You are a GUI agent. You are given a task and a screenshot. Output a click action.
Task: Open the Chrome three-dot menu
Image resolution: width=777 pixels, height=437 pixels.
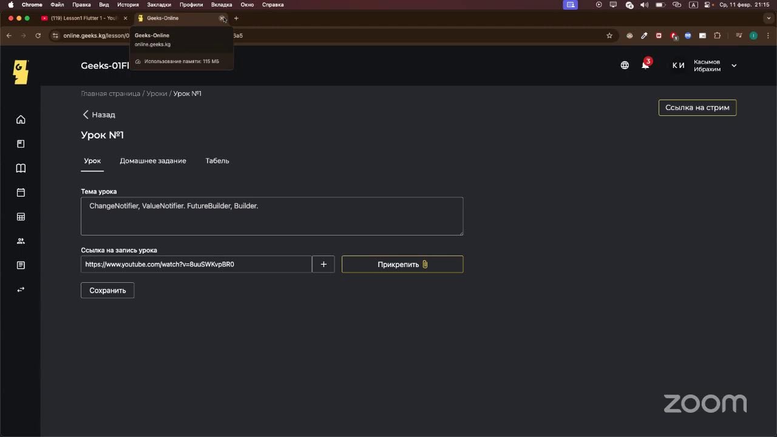point(767,36)
